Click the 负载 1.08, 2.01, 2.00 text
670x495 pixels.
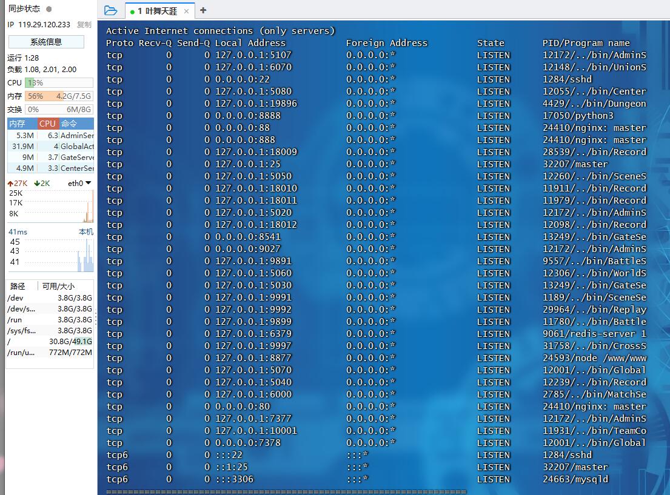tap(42, 69)
